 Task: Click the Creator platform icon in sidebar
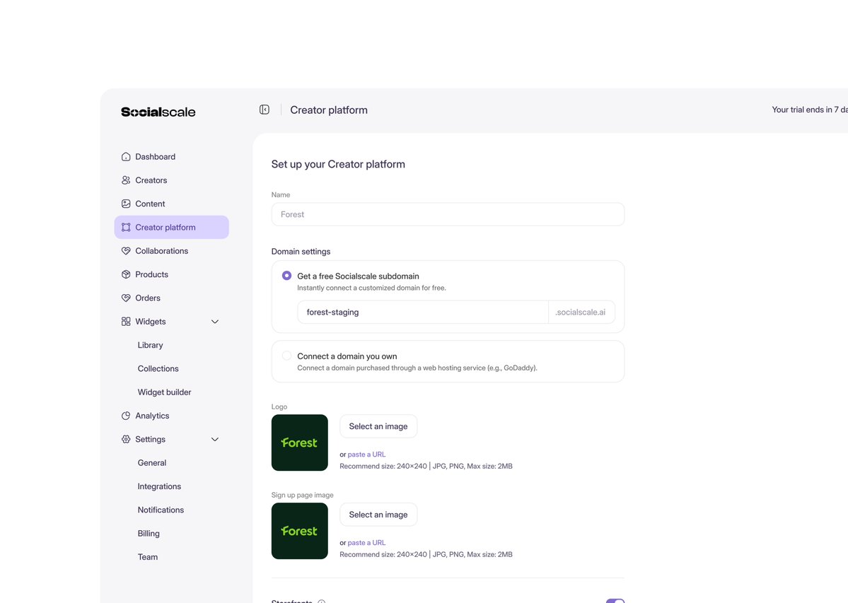pos(126,228)
